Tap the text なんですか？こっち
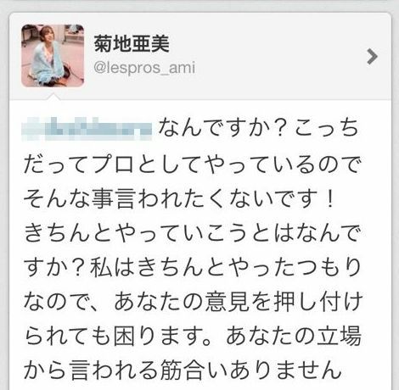Image resolution: width=399 pixels, height=390 pixels. 258,129
